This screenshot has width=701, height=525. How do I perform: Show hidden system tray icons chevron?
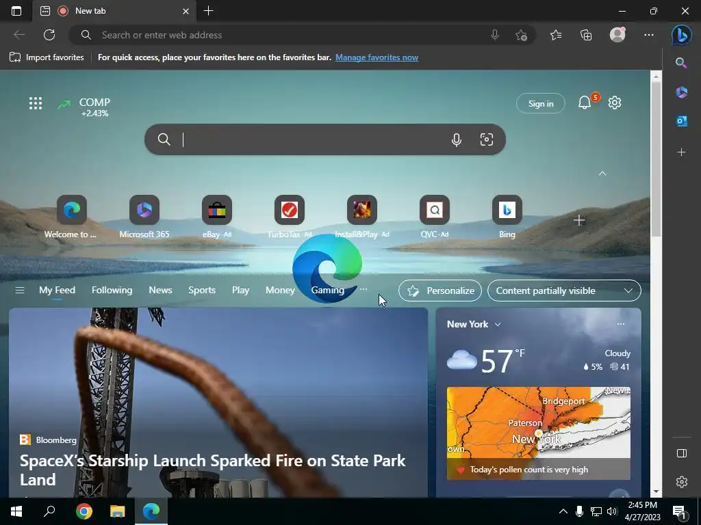pyautogui.click(x=563, y=511)
